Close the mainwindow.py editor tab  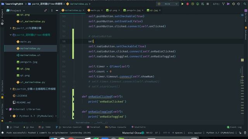pyautogui.click(x=84, y=10)
